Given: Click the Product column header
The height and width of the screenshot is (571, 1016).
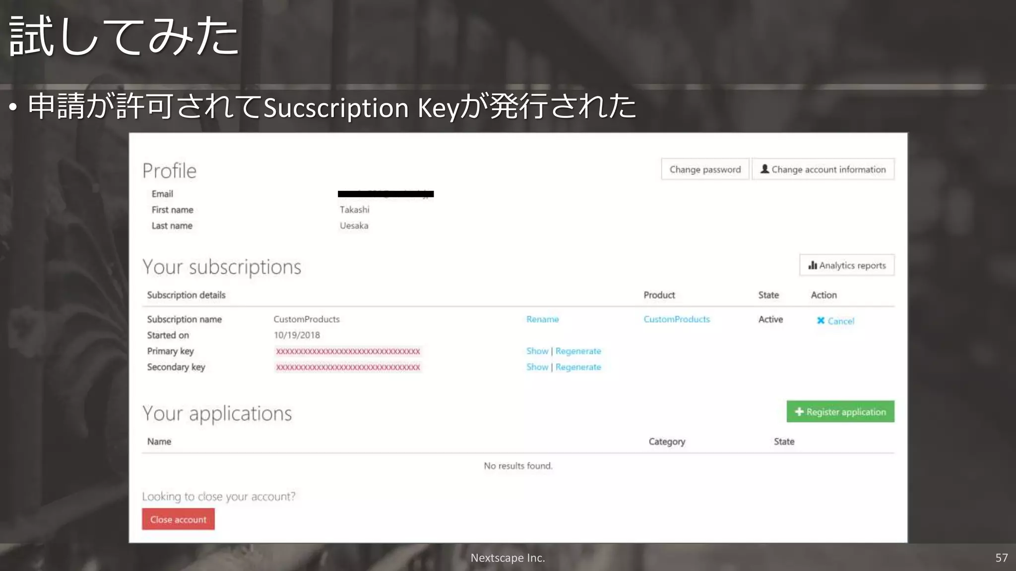Looking at the screenshot, I should pyautogui.click(x=659, y=295).
